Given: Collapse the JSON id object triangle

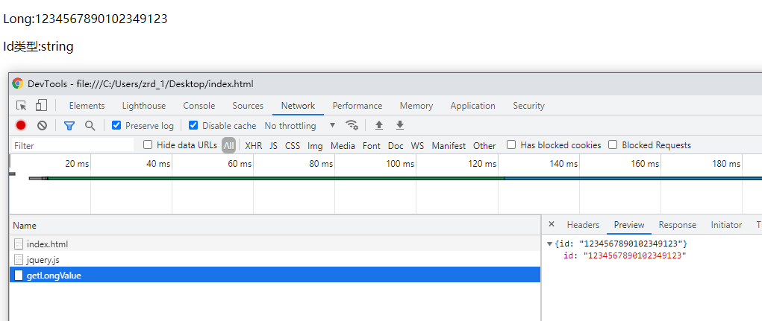Looking at the screenshot, I should click(550, 244).
